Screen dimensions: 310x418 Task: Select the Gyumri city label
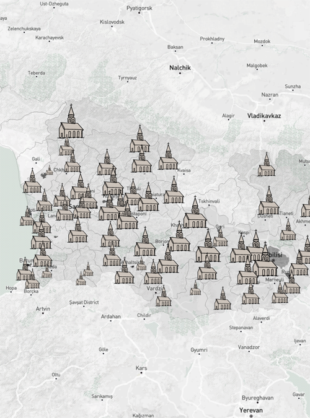tap(199, 349)
